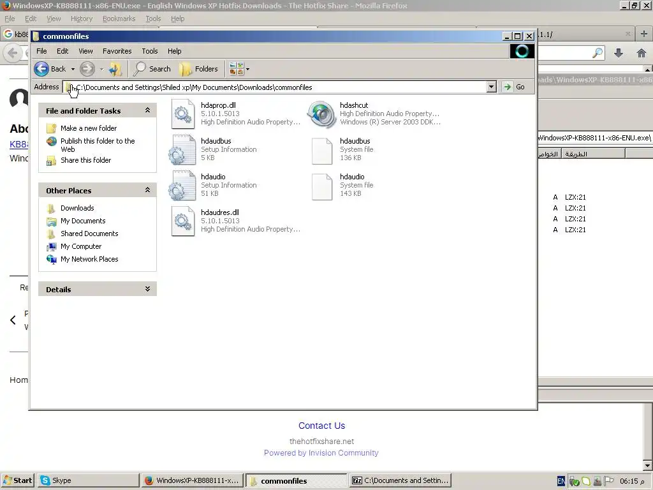The height and width of the screenshot is (490, 653).
Task: Collapse the File and Folder Tasks panel
Action: click(147, 110)
